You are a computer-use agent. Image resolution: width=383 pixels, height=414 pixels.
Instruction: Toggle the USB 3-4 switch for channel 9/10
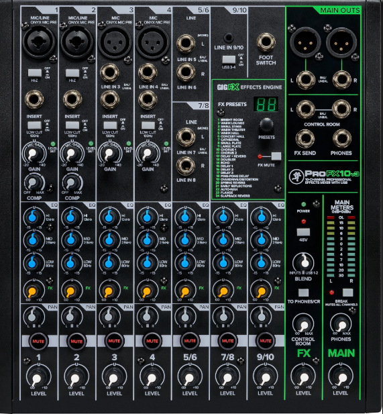click(229, 60)
